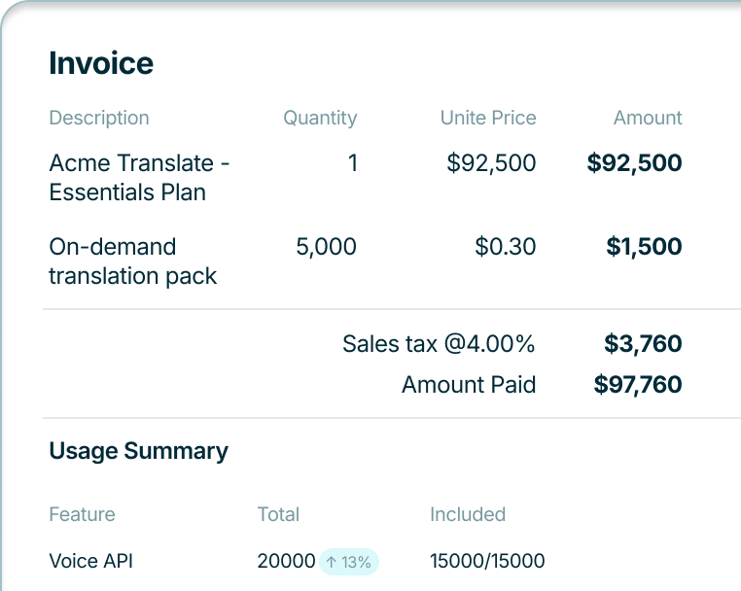Click the Amount Paid label
The width and height of the screenshot is (741, 591).
[469, 384]
